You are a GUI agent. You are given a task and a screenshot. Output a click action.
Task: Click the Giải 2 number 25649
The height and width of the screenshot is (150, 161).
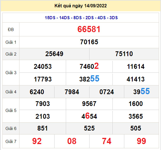[54, 54]
